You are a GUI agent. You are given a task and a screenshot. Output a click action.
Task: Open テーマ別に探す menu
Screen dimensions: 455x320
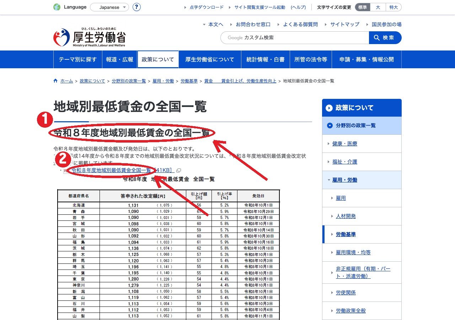coord(77,59)
